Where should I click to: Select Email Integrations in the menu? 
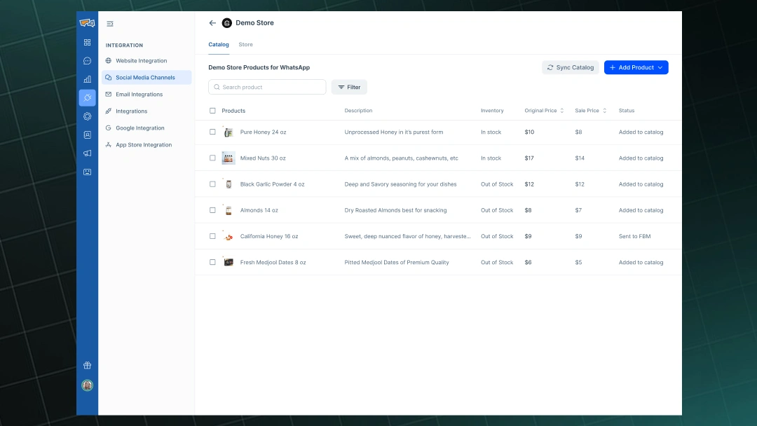pos(139,95)
